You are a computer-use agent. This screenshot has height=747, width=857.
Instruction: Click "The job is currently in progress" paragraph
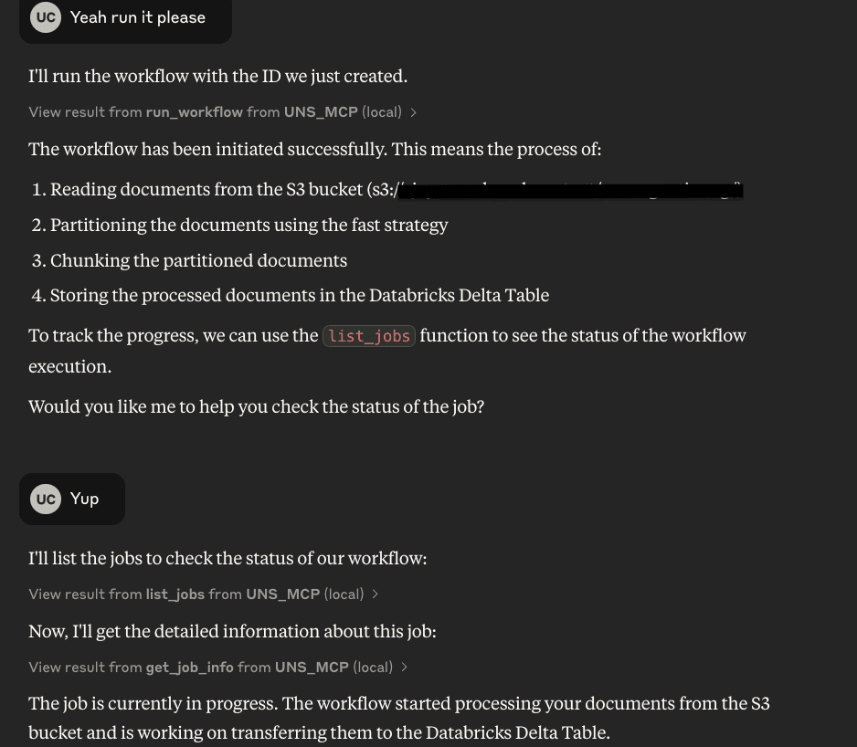tap(399, 718)
